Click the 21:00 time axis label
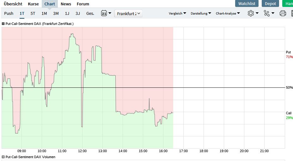 (x=264, y=151)
